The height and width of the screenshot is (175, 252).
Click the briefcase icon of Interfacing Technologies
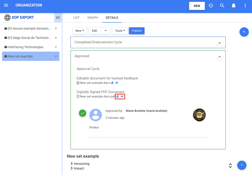point(6,47)
